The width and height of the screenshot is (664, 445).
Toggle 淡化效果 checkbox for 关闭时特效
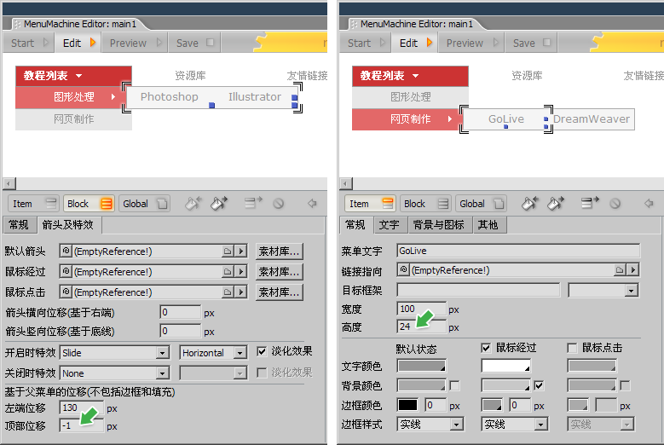pyautogui.click(x=263, y=373)
